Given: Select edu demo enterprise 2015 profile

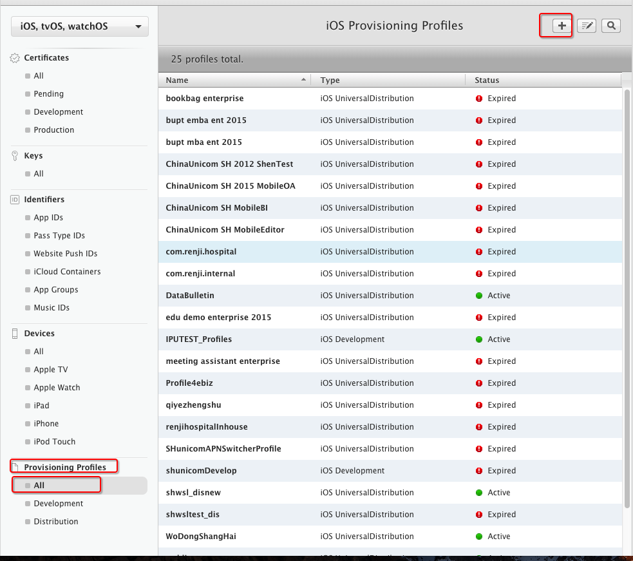Looking at the screenshot, I should coord(390,318).
